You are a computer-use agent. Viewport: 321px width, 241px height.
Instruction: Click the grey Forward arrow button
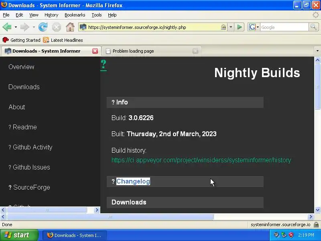pyautogui.click(x=24, y=27)
